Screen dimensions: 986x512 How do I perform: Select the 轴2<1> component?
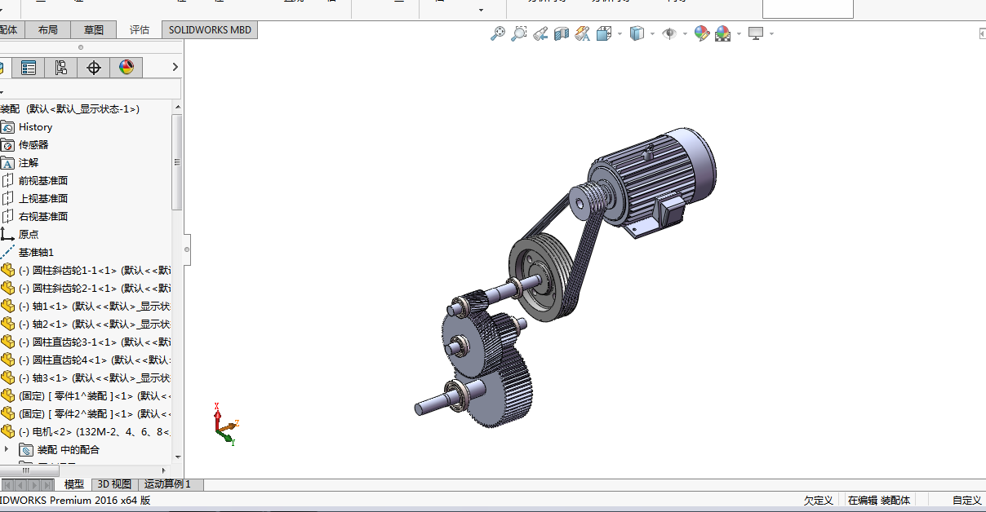pos(86,324)
